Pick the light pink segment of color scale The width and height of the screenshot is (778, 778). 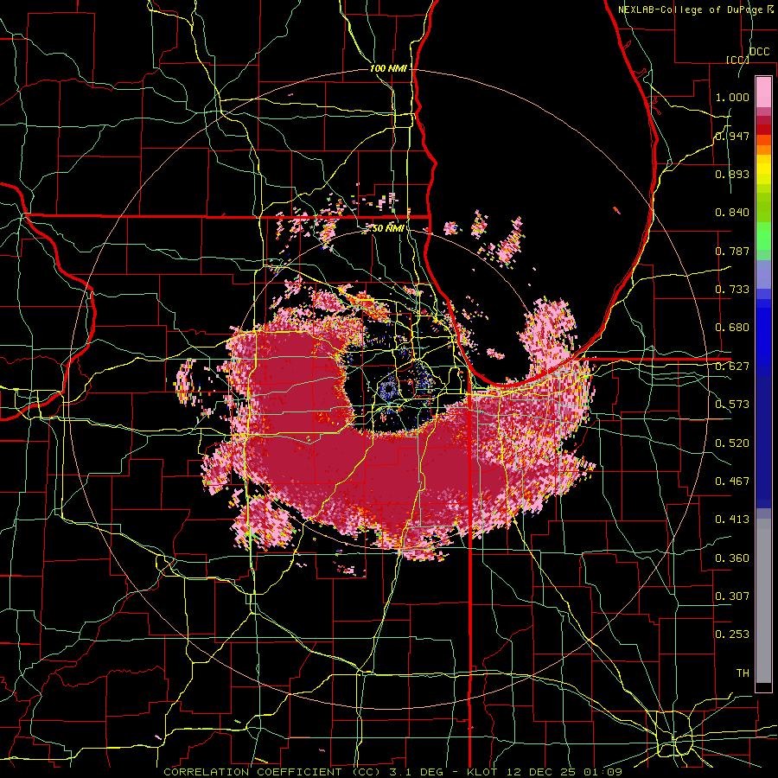763,92
